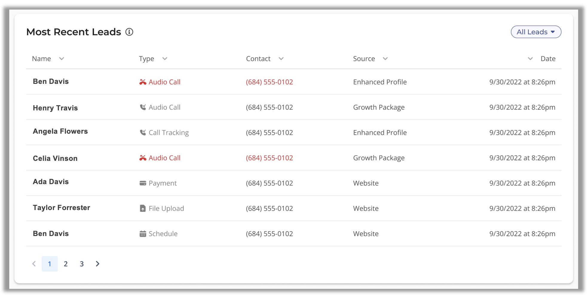588x296 pixels.
Task: Expand the Type column sort chevron
Action: (165, 58)
